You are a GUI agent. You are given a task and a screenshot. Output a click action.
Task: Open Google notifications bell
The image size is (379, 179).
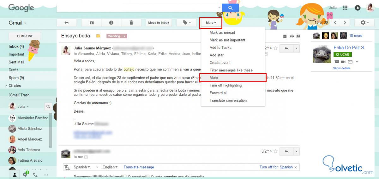(x=358, y=8)
